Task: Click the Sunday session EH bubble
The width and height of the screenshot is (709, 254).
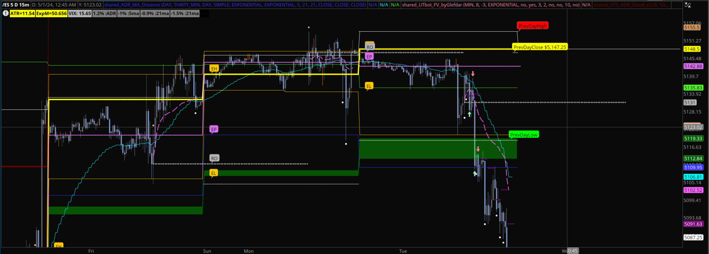Action: pyautogui.click(x=214, y=69)
